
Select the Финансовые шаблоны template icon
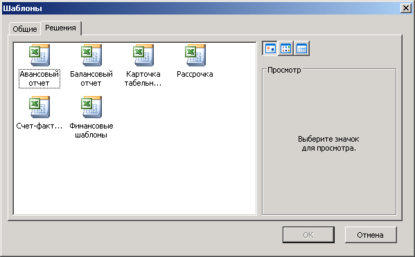tap(91, 107)
